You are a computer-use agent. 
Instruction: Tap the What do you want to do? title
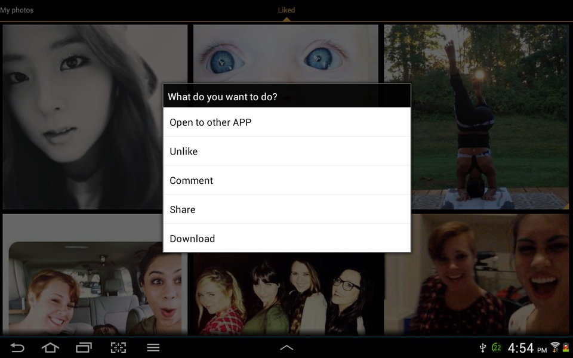[x=223, y=97]
